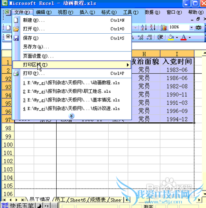206x208 pixels.
Task: Click the Save floppy disk icon in menu
Action: click(16, 38)
